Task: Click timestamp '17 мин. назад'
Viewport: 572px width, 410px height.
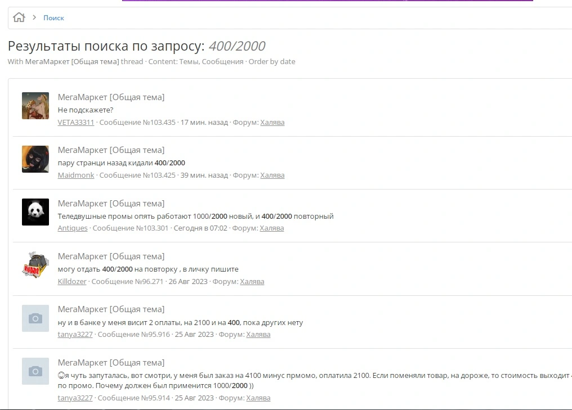Action: [204, 123]
